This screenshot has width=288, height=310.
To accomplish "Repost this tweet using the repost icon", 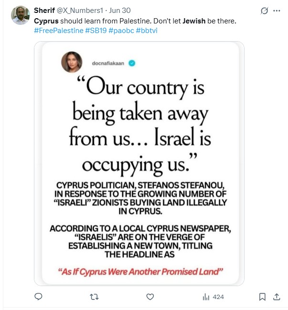I will (94, 297).
